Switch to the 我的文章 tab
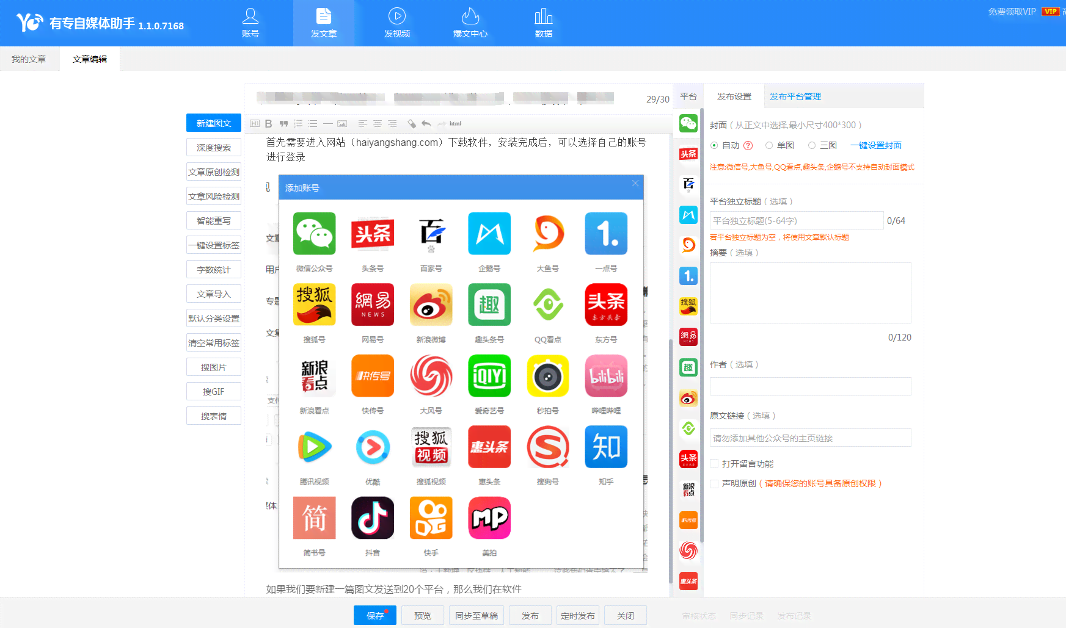The width and height of the screenshot is (1066, 628). point(29,59)
